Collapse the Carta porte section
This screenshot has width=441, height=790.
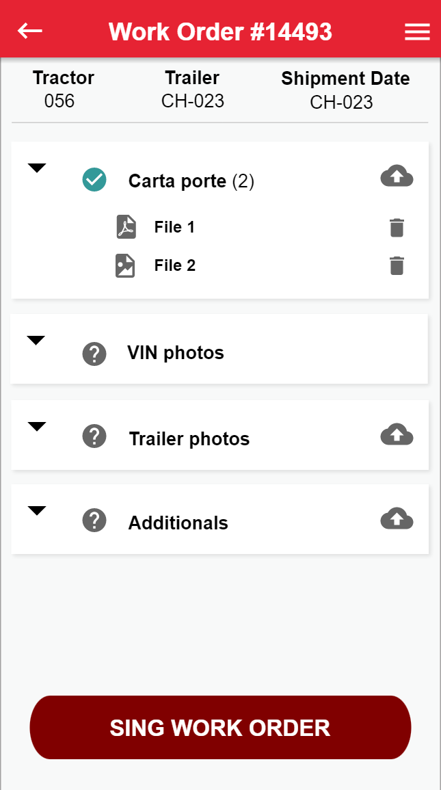pos(37,168)
